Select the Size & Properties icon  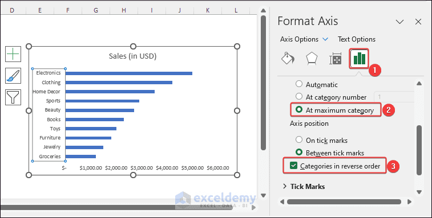pos(336,59)
